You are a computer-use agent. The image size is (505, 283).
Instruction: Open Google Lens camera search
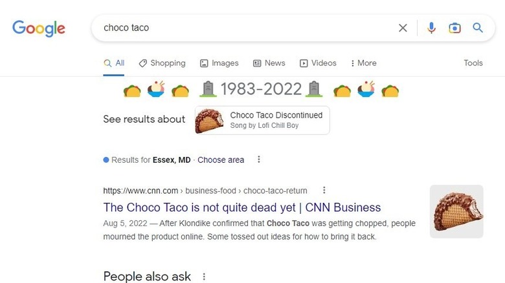tap(454, 28)
